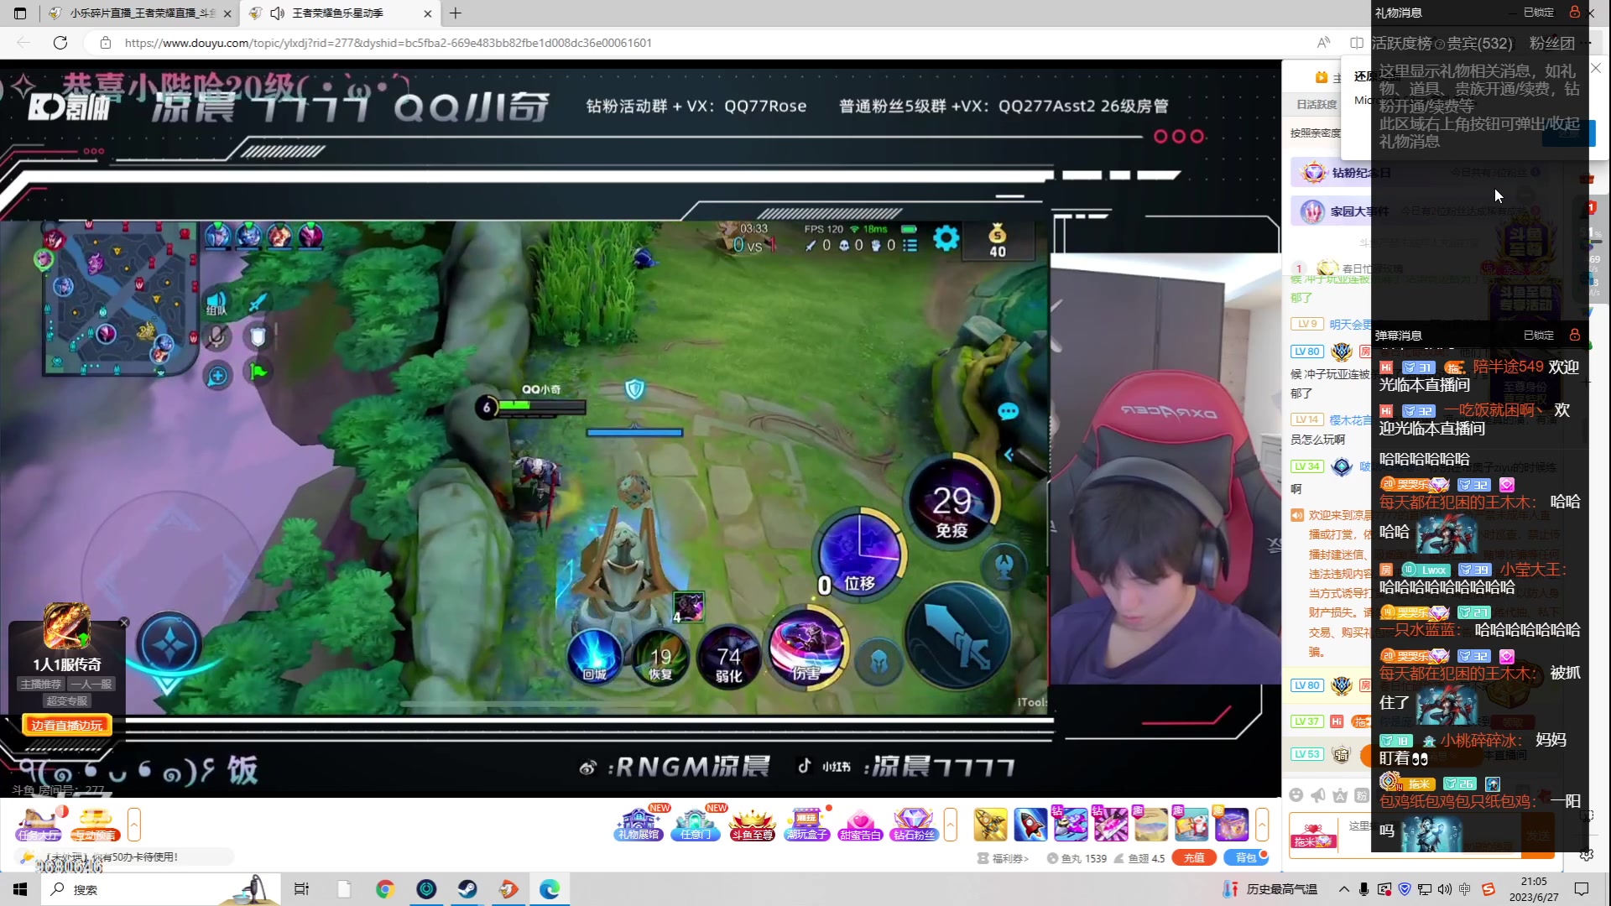This screenshot has width=1611, height=906.
Task: Send the red rocket gift
Action: click(x=1030, y=825)
